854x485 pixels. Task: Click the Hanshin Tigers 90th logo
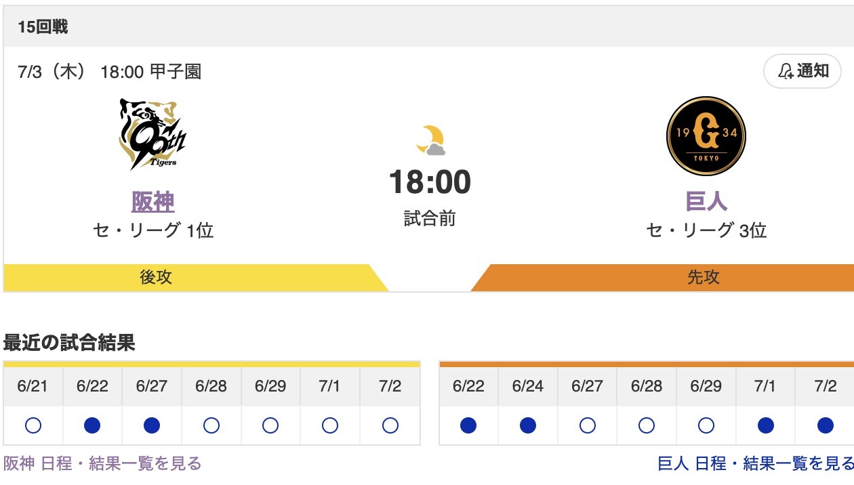point(152,134)
